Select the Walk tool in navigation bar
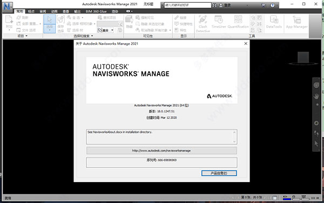Image resolution: width=324 pixels, height=203 pixels. pos(316,134)
